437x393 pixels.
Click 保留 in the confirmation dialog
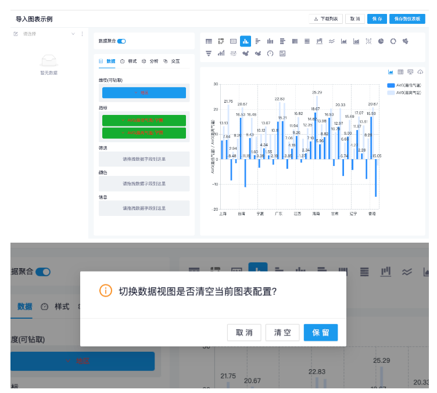tap(320, 333)
